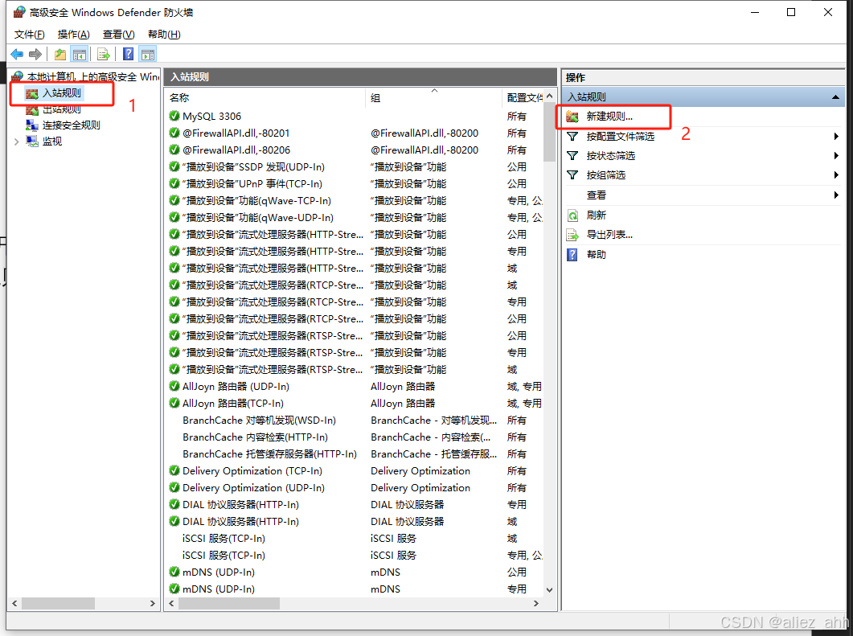The image size is (853, 636).
Task: Click the tree pane scroll-right arrow
Action: [152, 603]
